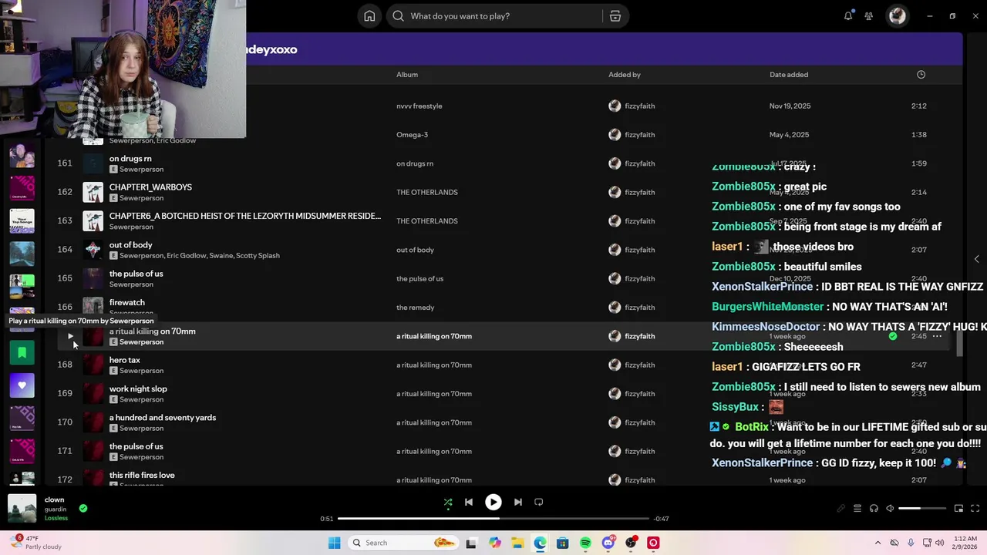
Task: Seek within the song progress bar
Action: [x=493, y=519]
